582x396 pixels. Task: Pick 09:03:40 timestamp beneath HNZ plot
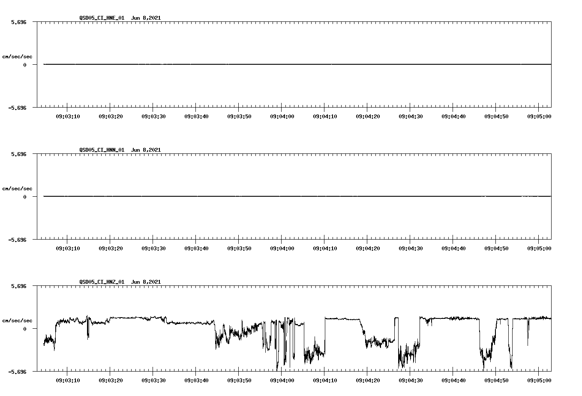click(x=196, y=381)
